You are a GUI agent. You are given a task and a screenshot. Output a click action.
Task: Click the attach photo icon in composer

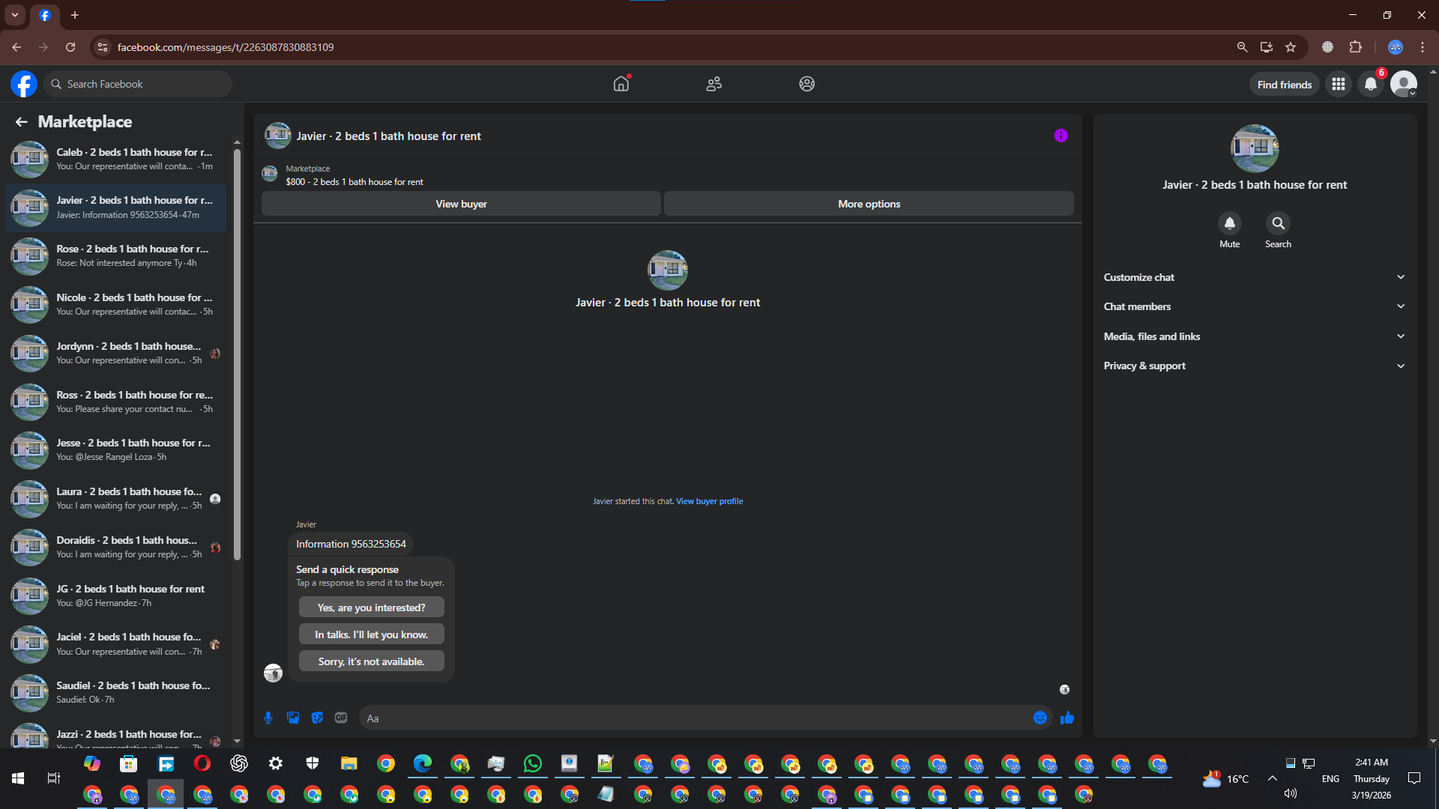click(x=293, y=718)
